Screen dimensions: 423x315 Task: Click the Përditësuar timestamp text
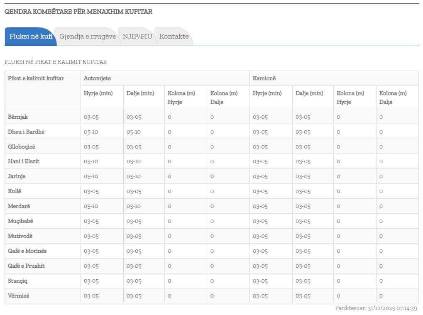coord(376,308)
